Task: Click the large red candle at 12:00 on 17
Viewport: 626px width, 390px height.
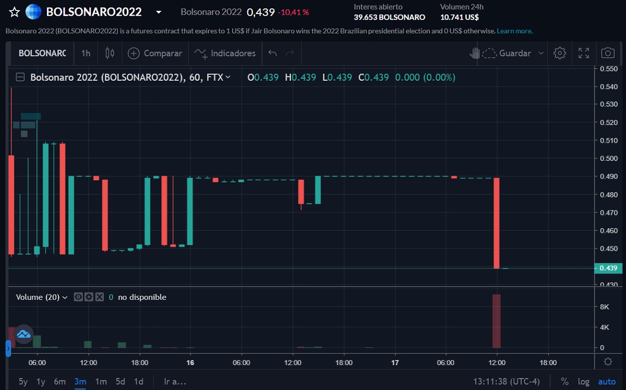Action: (497, 223)
